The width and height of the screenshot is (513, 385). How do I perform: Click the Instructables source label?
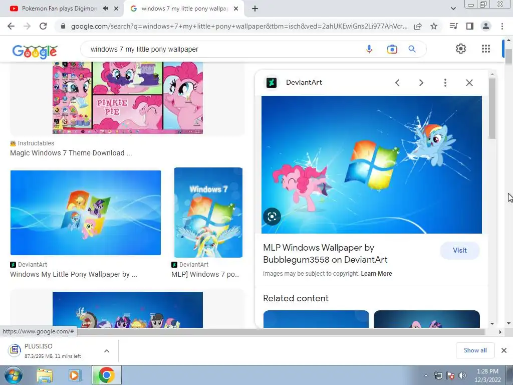[x=36, y=143]
